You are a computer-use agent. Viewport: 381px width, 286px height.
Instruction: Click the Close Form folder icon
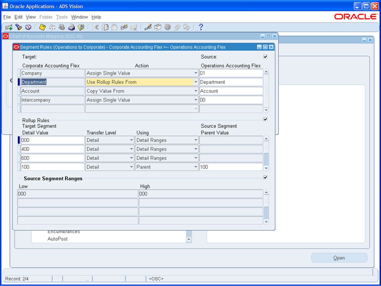tap(81, 27)
